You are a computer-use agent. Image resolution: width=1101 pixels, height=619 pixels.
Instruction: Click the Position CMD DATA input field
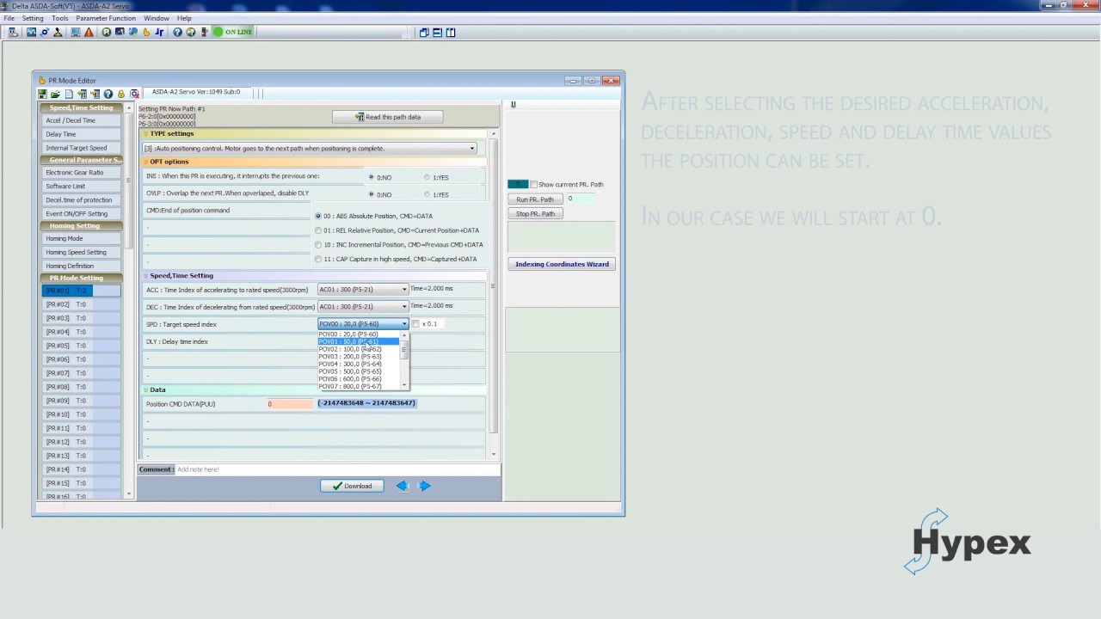pos(290,404)
